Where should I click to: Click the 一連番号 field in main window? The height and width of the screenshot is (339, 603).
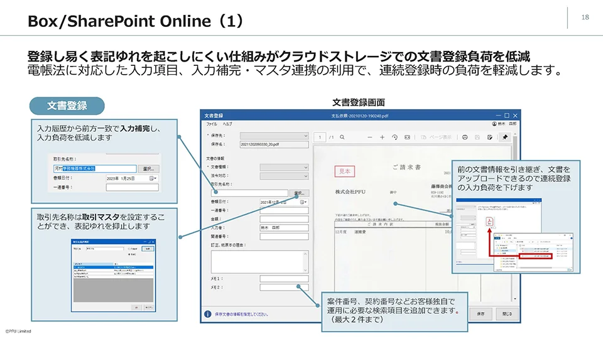click(x=284, y=211)
